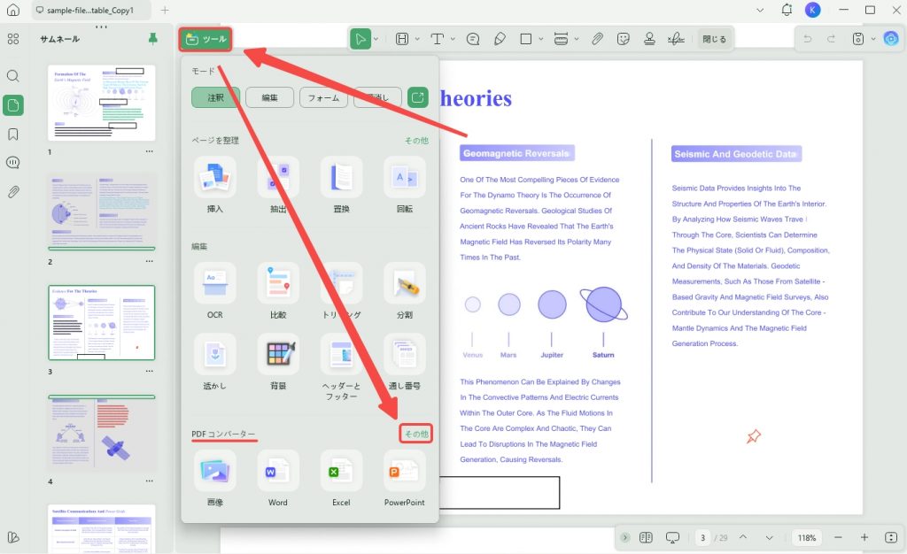Viewport: 907px width, 554px height.
Task: Open the AI assistant icon
Action: (891, 39)
